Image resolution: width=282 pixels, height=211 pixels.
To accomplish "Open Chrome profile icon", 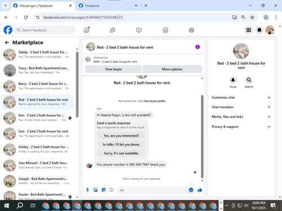I will click(266, 17).
